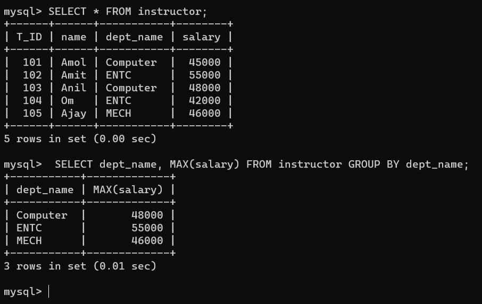Click MAX(salary) in the second query text
This screenshot has width=482, height=304.
pyautogui.click(x=204, y=164)
